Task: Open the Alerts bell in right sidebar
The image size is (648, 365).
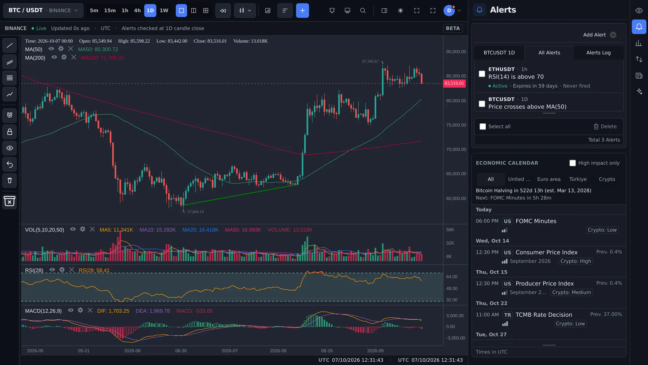Action: point(639,27)
